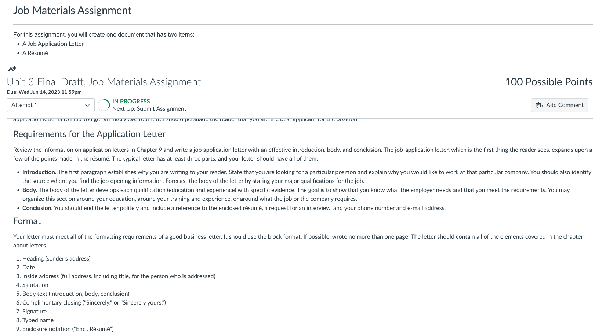Click the 'Next Up: Submit Assignment' text
The width and height of the screenshot is (595, 335).
coord(149,109)
